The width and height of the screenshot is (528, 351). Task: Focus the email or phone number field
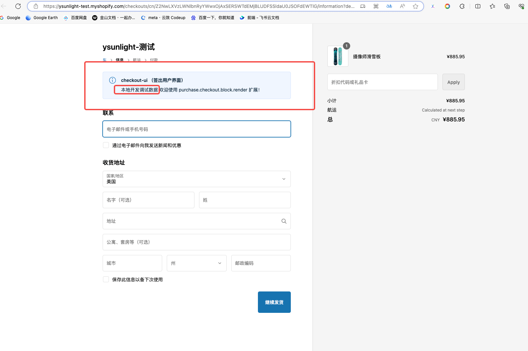tap(196, 129)
